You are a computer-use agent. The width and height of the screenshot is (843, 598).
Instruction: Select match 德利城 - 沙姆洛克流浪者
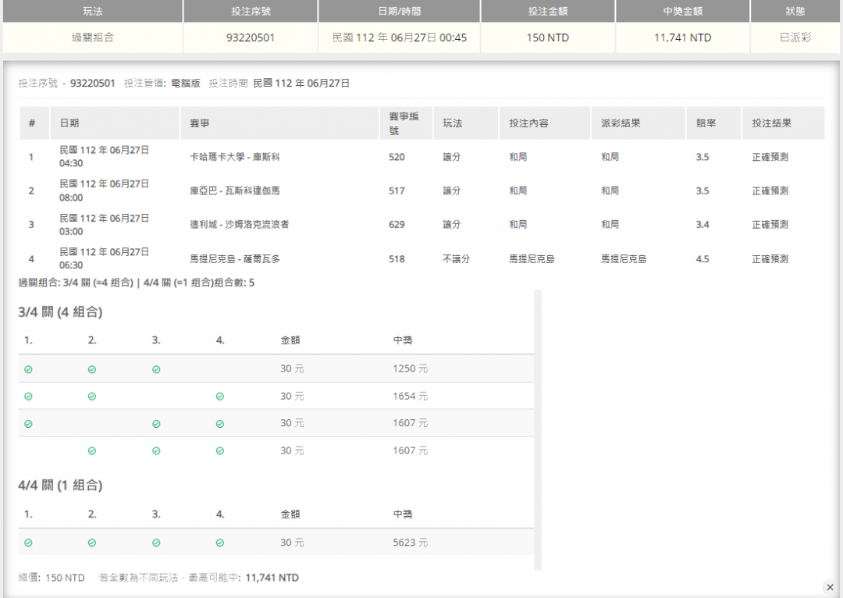click(x=240, y=225)
